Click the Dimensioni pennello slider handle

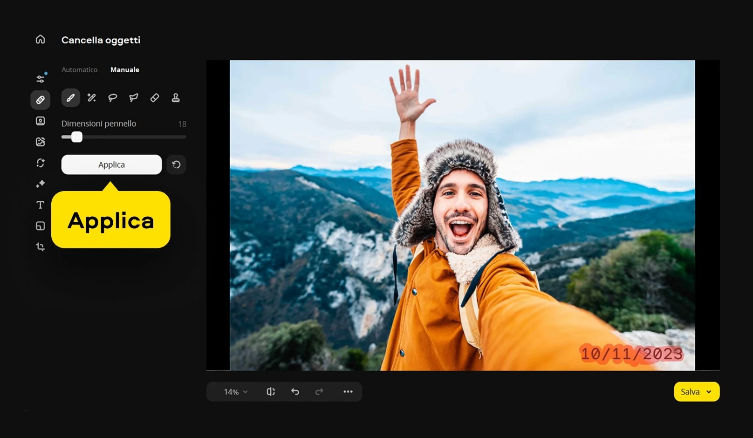coord(77,137)
